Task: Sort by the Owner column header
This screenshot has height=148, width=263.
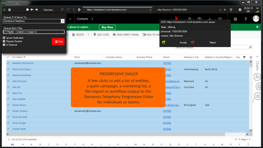Action: (x=166, y=57)
